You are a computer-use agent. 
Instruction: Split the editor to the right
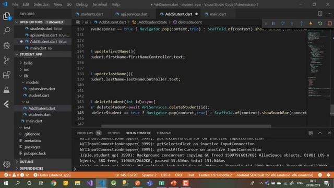[320, 14]
